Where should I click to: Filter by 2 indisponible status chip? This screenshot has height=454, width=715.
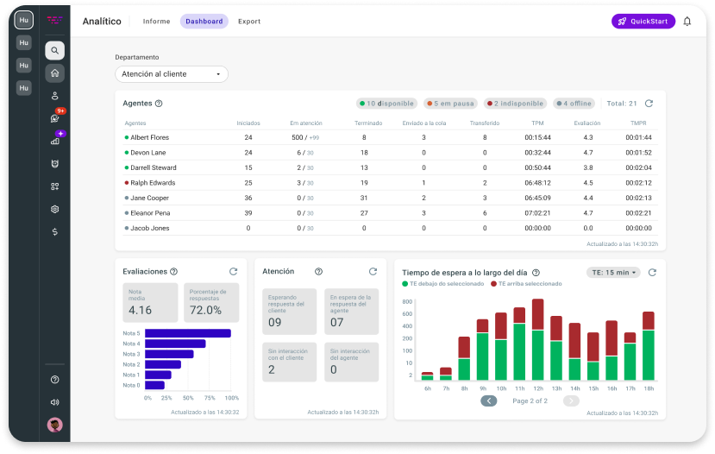coord(515,104)
